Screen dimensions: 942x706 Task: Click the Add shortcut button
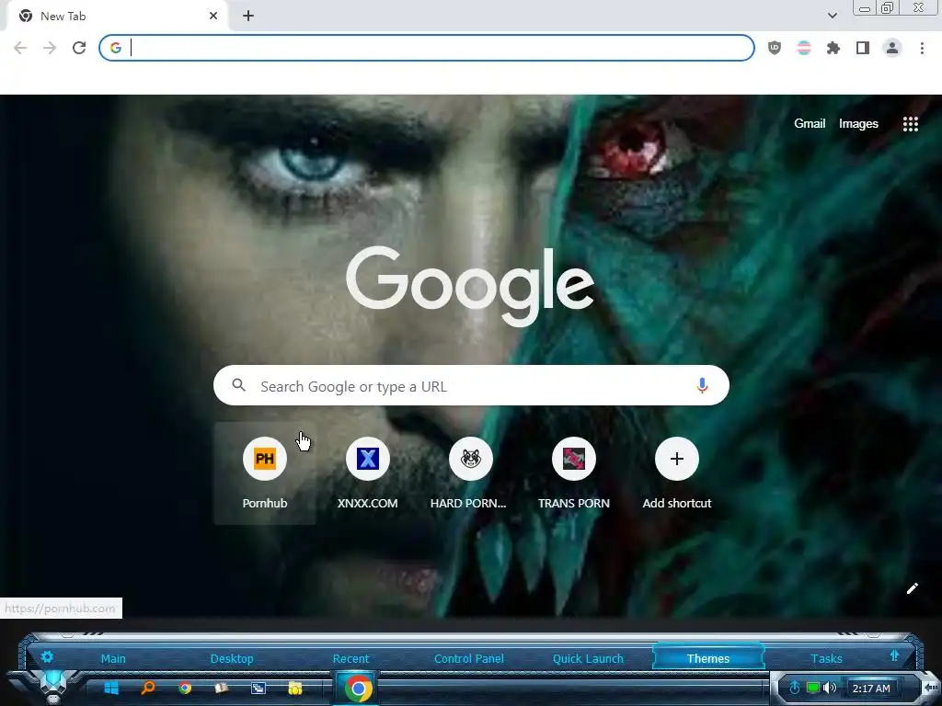(x=677, y=473)
